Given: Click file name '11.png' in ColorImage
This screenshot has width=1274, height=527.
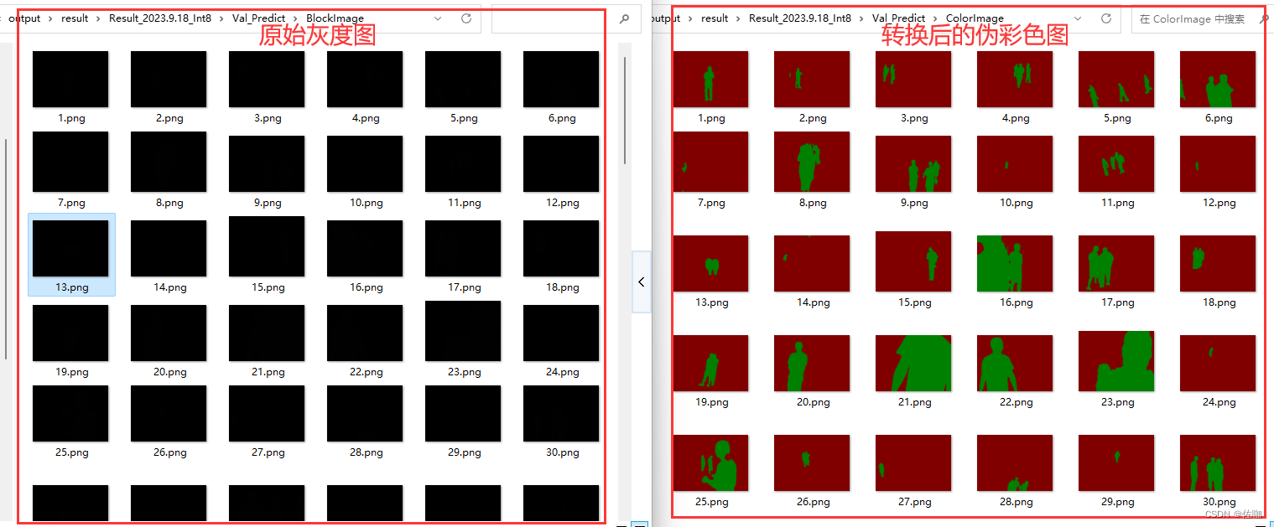Looking at the screenshot, I should tap(1117, 203).
